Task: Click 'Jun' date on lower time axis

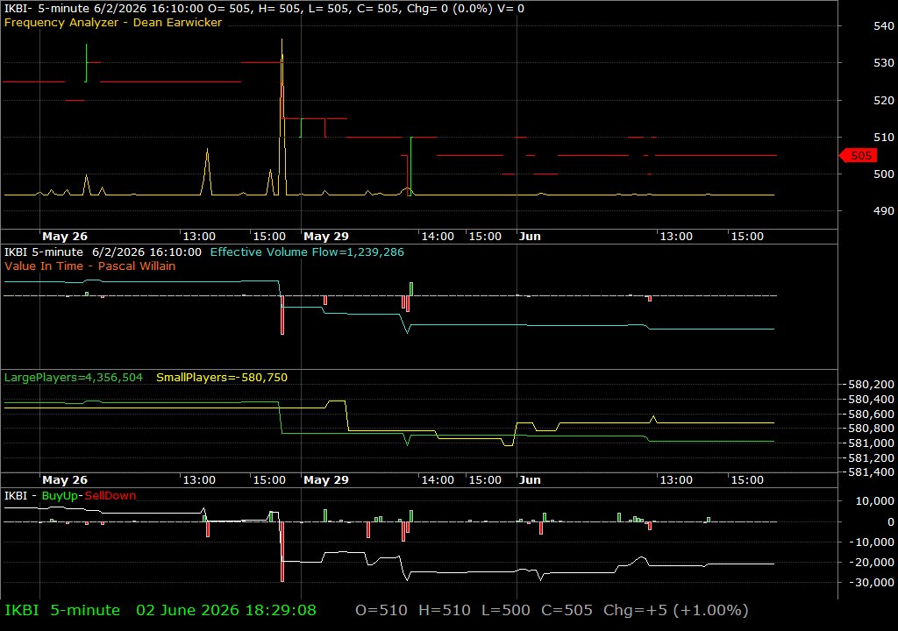Action: coord(530,480)
